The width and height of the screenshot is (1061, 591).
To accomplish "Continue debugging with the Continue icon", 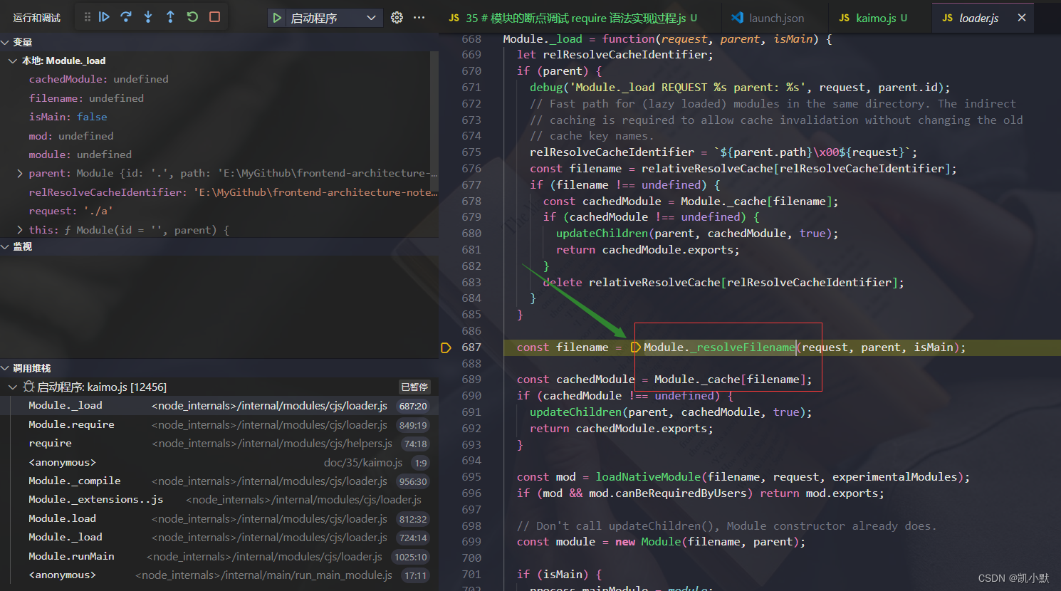I will tap(105, 17).
